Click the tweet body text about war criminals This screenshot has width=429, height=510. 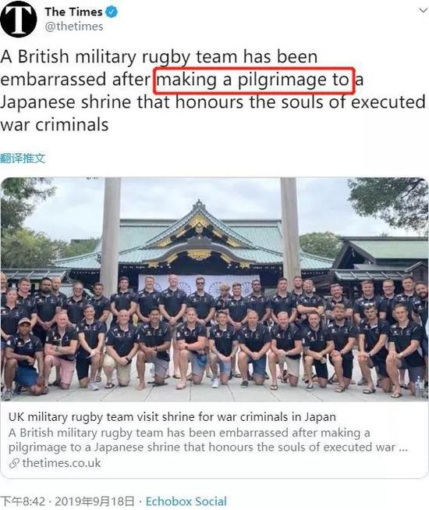[x=213, y=91]
